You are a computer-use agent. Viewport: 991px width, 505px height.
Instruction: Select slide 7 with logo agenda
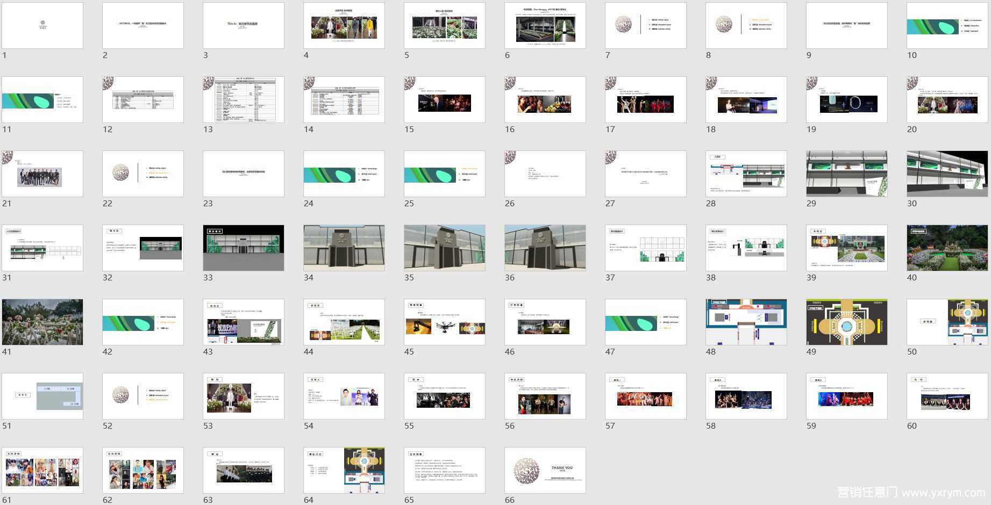[646, 25]
